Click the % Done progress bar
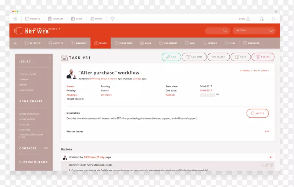Image resolution: width=294 pixels, height=187 pixels. pos(207,95)
